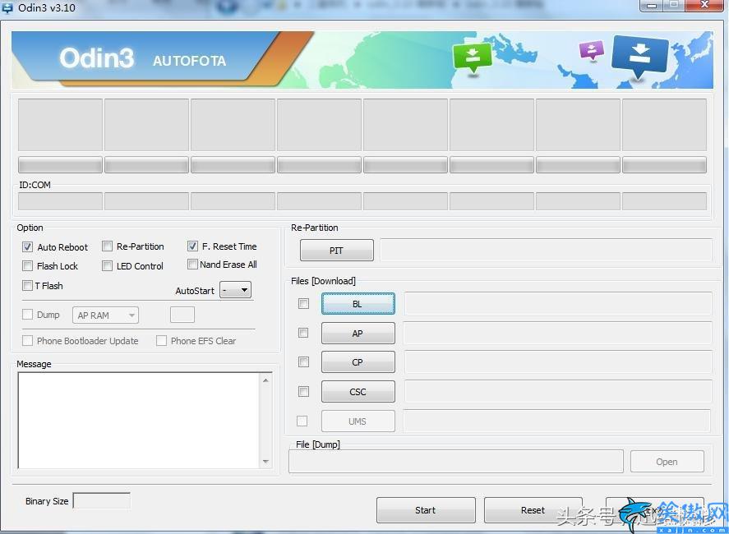Enable the T Flash checkbox
This screenshot has height=534, width=729.
pos(27,285)
